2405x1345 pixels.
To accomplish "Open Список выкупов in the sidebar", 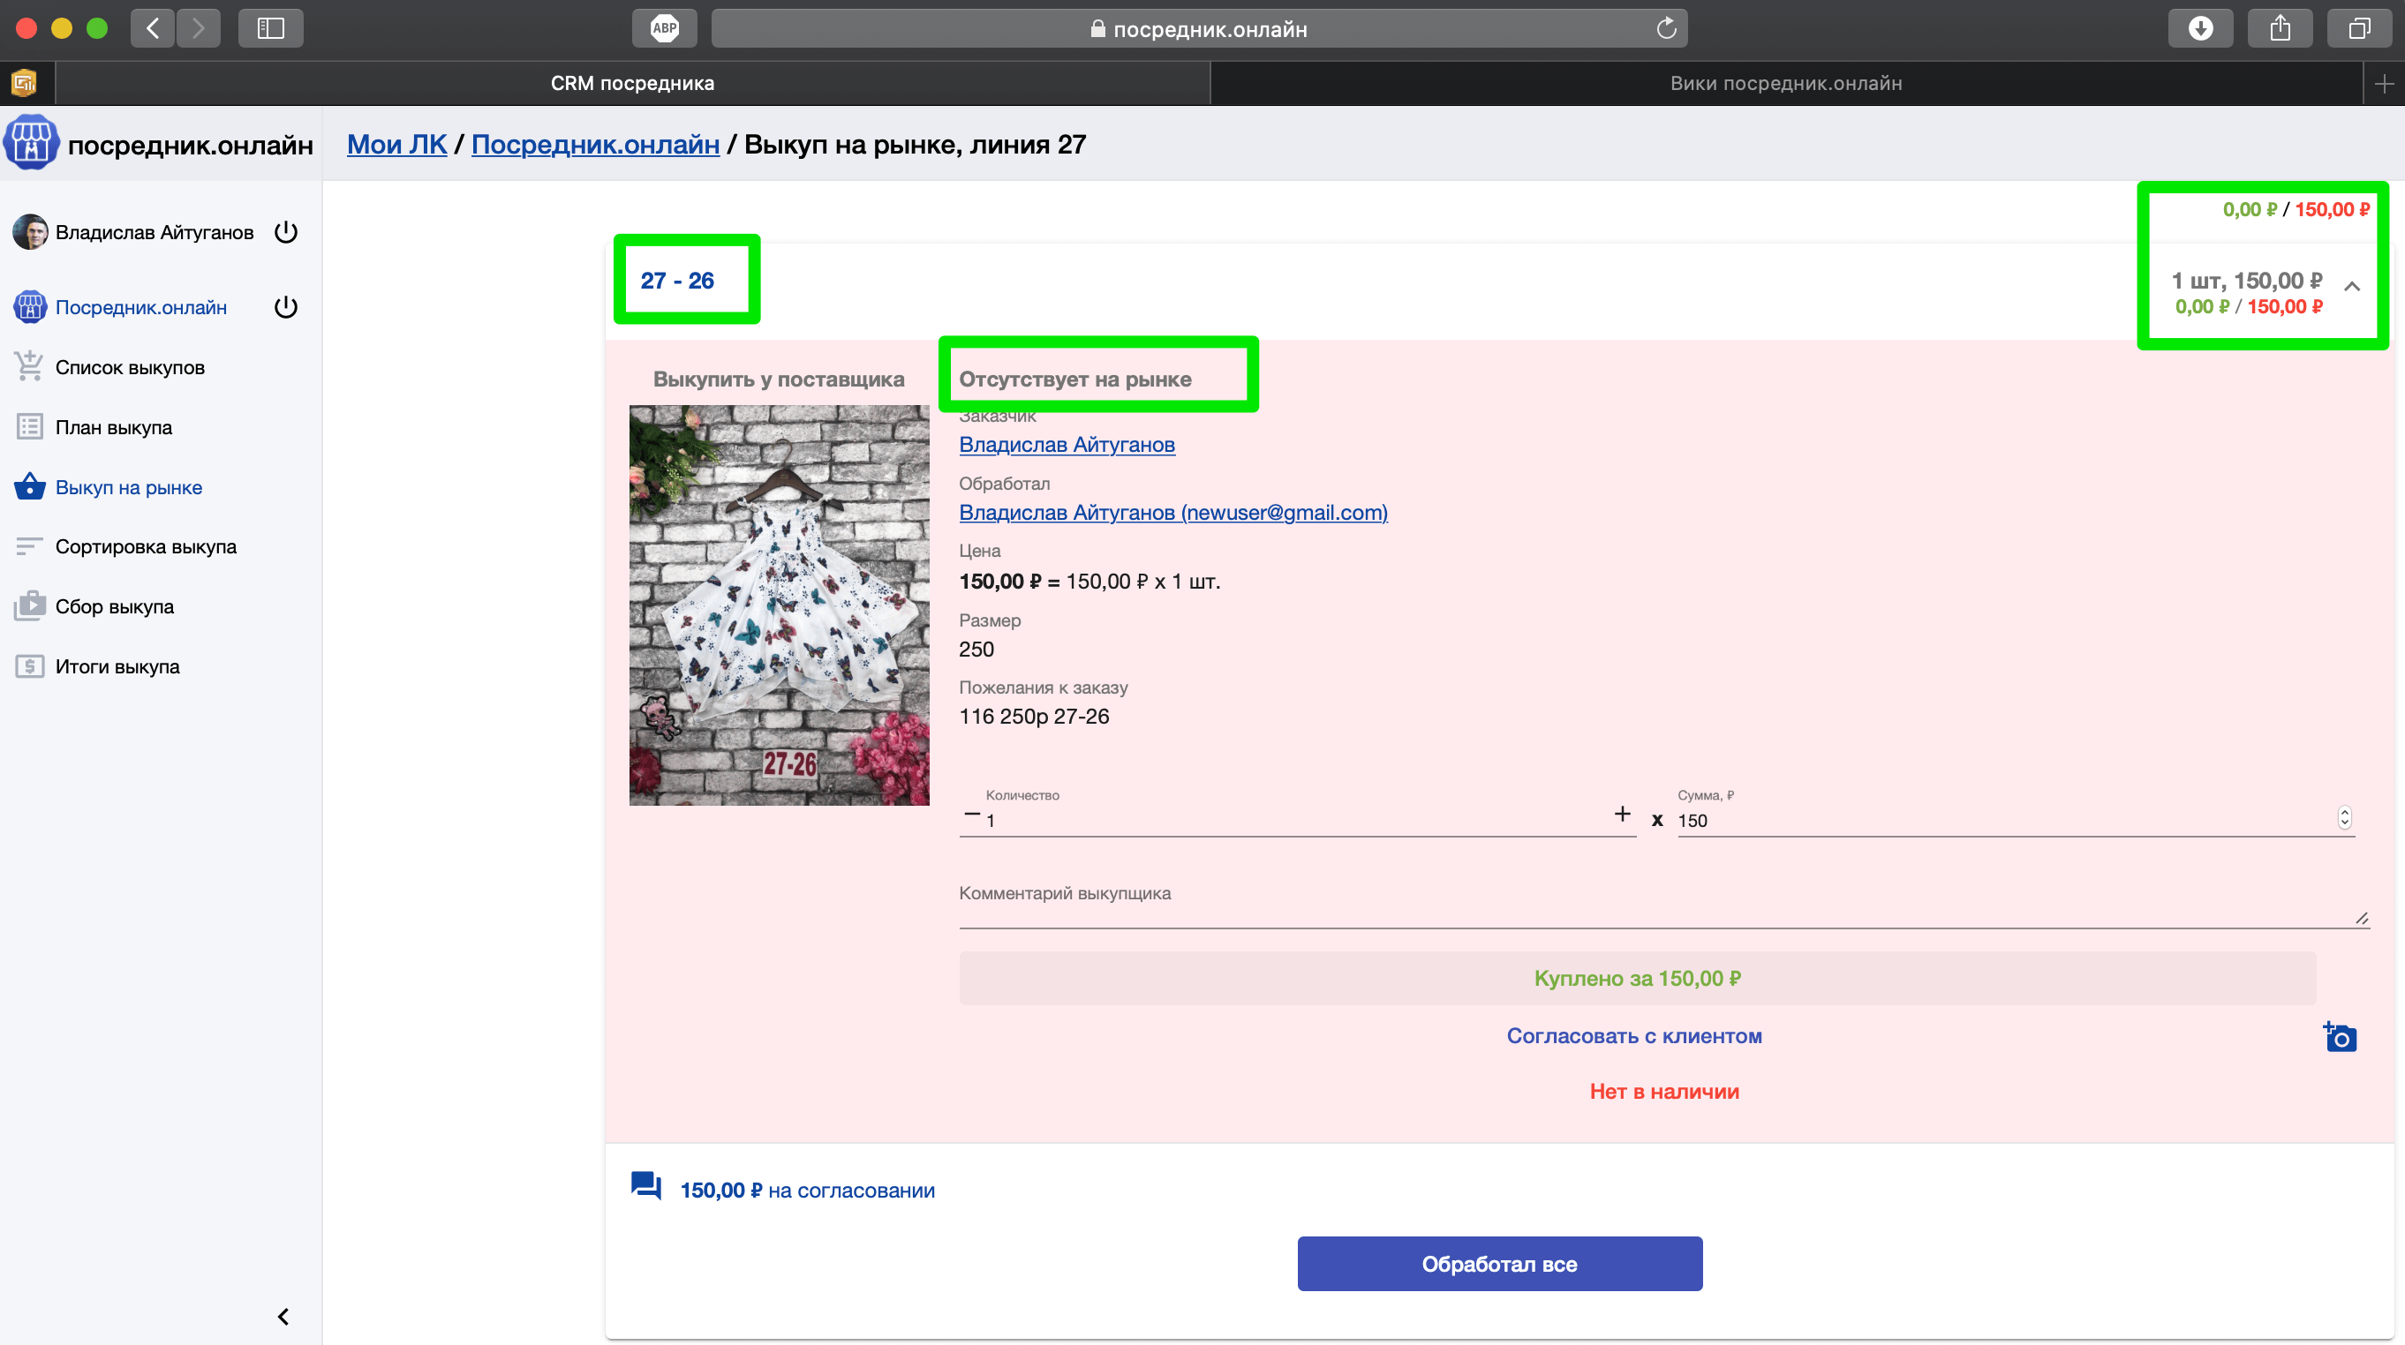I will 130,367.
